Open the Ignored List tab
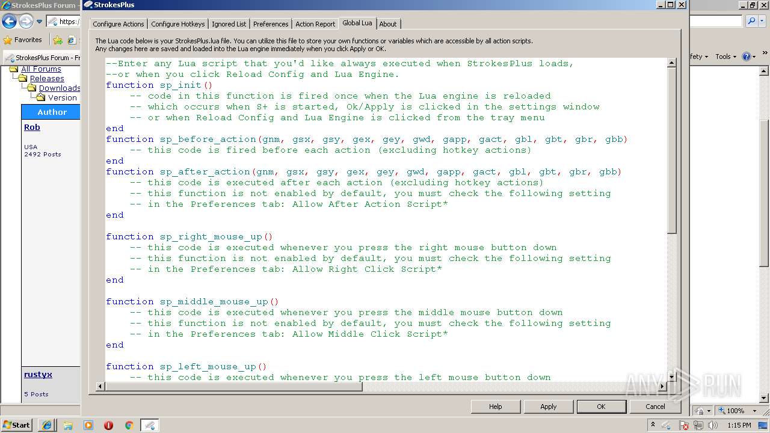 (229, 24)
